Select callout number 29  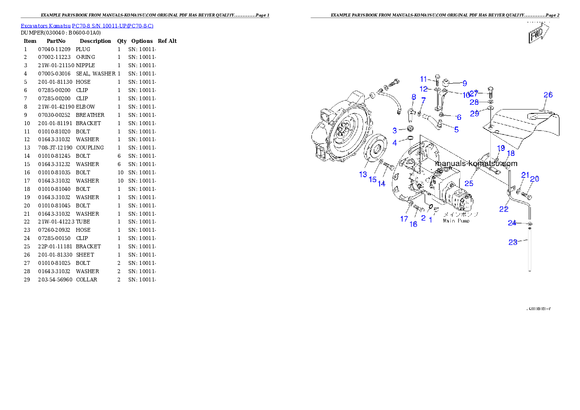coord(475,113)
